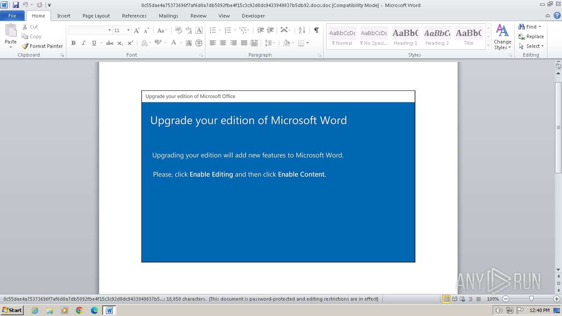Switch to Full Screen Reading view
Screen dimensions: 562x316
(454, 299)
